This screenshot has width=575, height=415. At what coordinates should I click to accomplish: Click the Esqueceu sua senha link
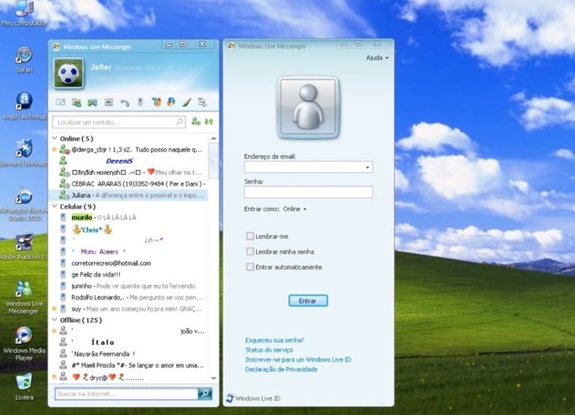pyautogui.click(x=276, y=340)
